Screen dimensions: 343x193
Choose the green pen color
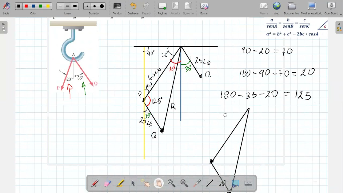40,6
